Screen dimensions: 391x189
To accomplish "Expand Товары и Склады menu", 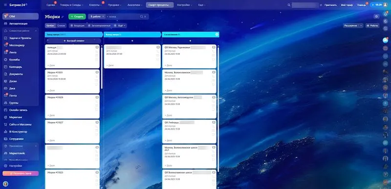I will coord(71,5).
